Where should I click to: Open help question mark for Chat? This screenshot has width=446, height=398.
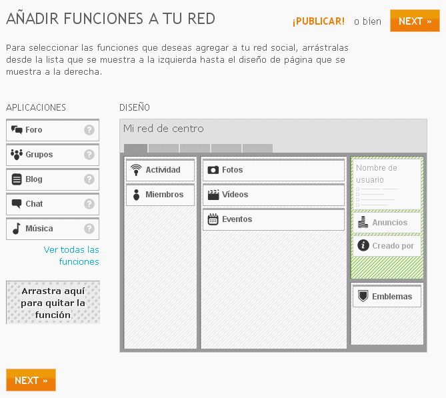click(x=89, y=204)
